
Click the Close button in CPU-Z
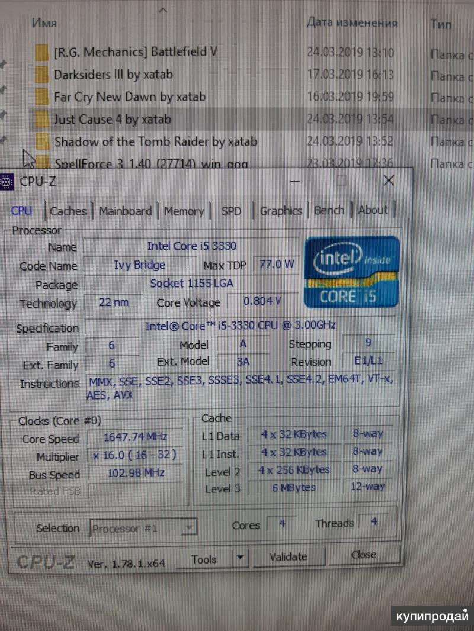point(364,555)
